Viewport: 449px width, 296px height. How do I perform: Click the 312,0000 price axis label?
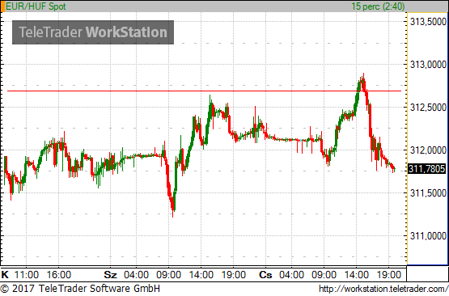tap(428, 150)
